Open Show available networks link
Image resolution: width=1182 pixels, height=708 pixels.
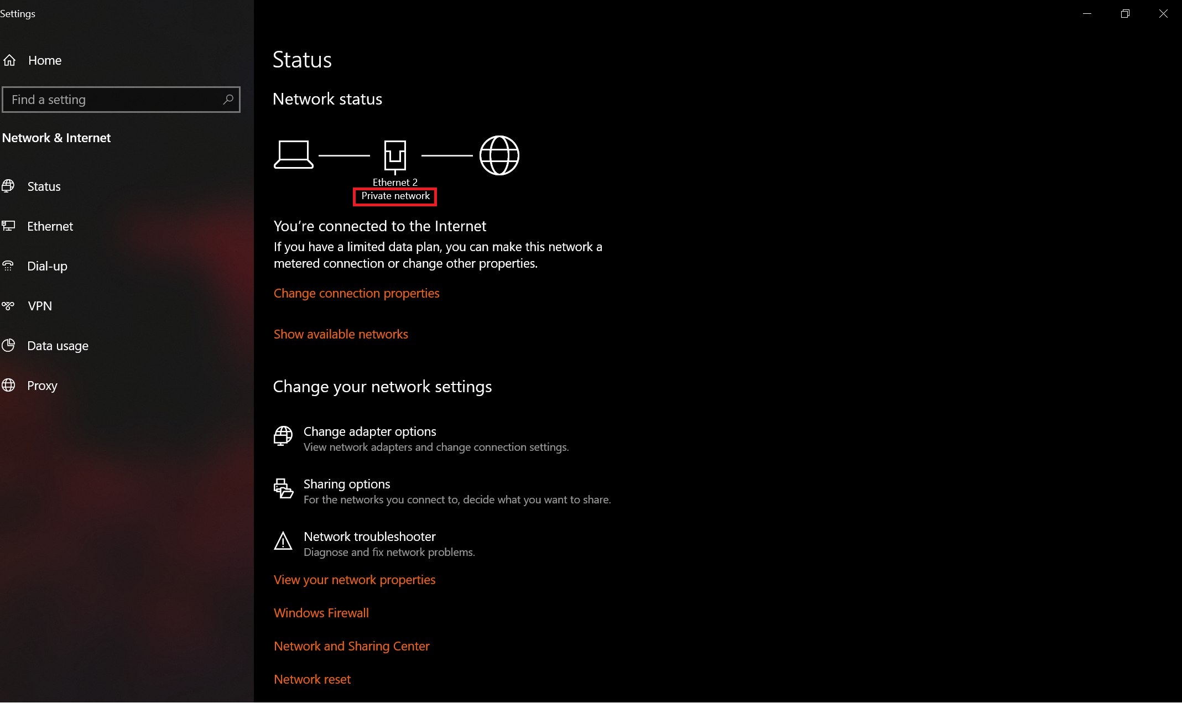pyautogui.click(x=341, y=334)
